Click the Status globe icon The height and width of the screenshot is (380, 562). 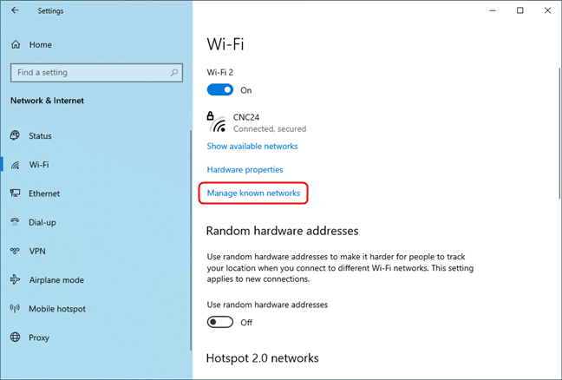15,136
